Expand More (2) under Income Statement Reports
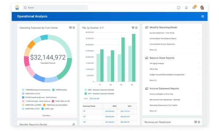The width and height of the screenshot is (219, 131). coord(153,111)
